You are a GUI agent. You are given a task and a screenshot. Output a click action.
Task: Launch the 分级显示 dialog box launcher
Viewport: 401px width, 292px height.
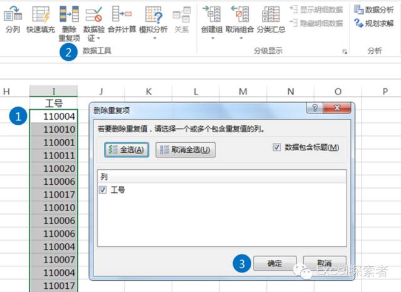(x=345, y=52)
